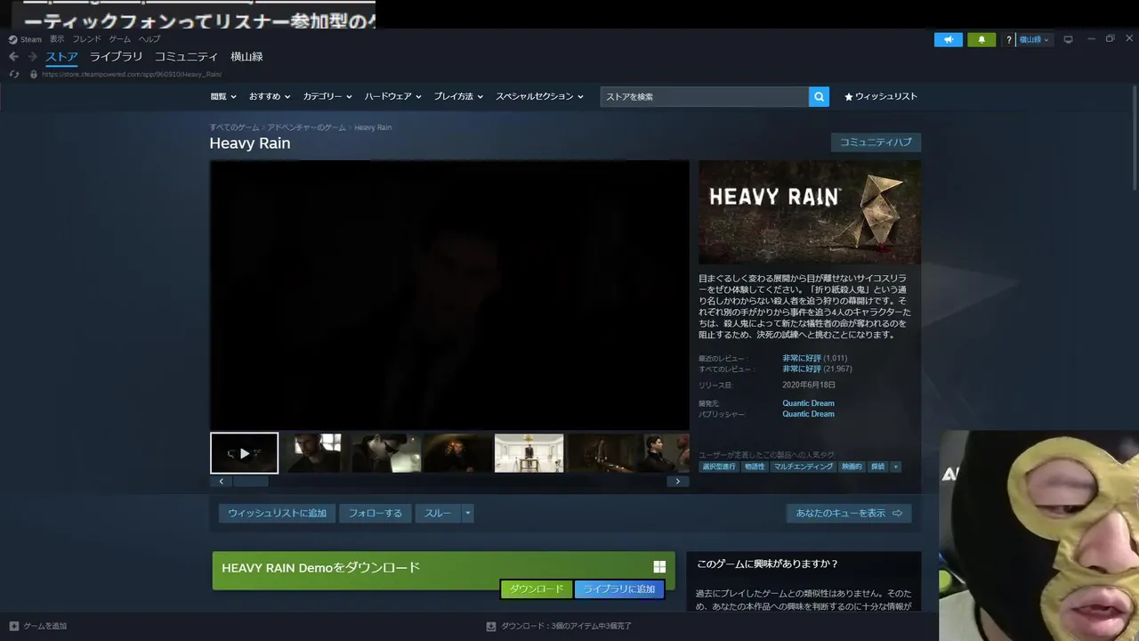This screenshot has width=1139, height=641.
Task: Switch to the ストア tab
Action: 61,57
